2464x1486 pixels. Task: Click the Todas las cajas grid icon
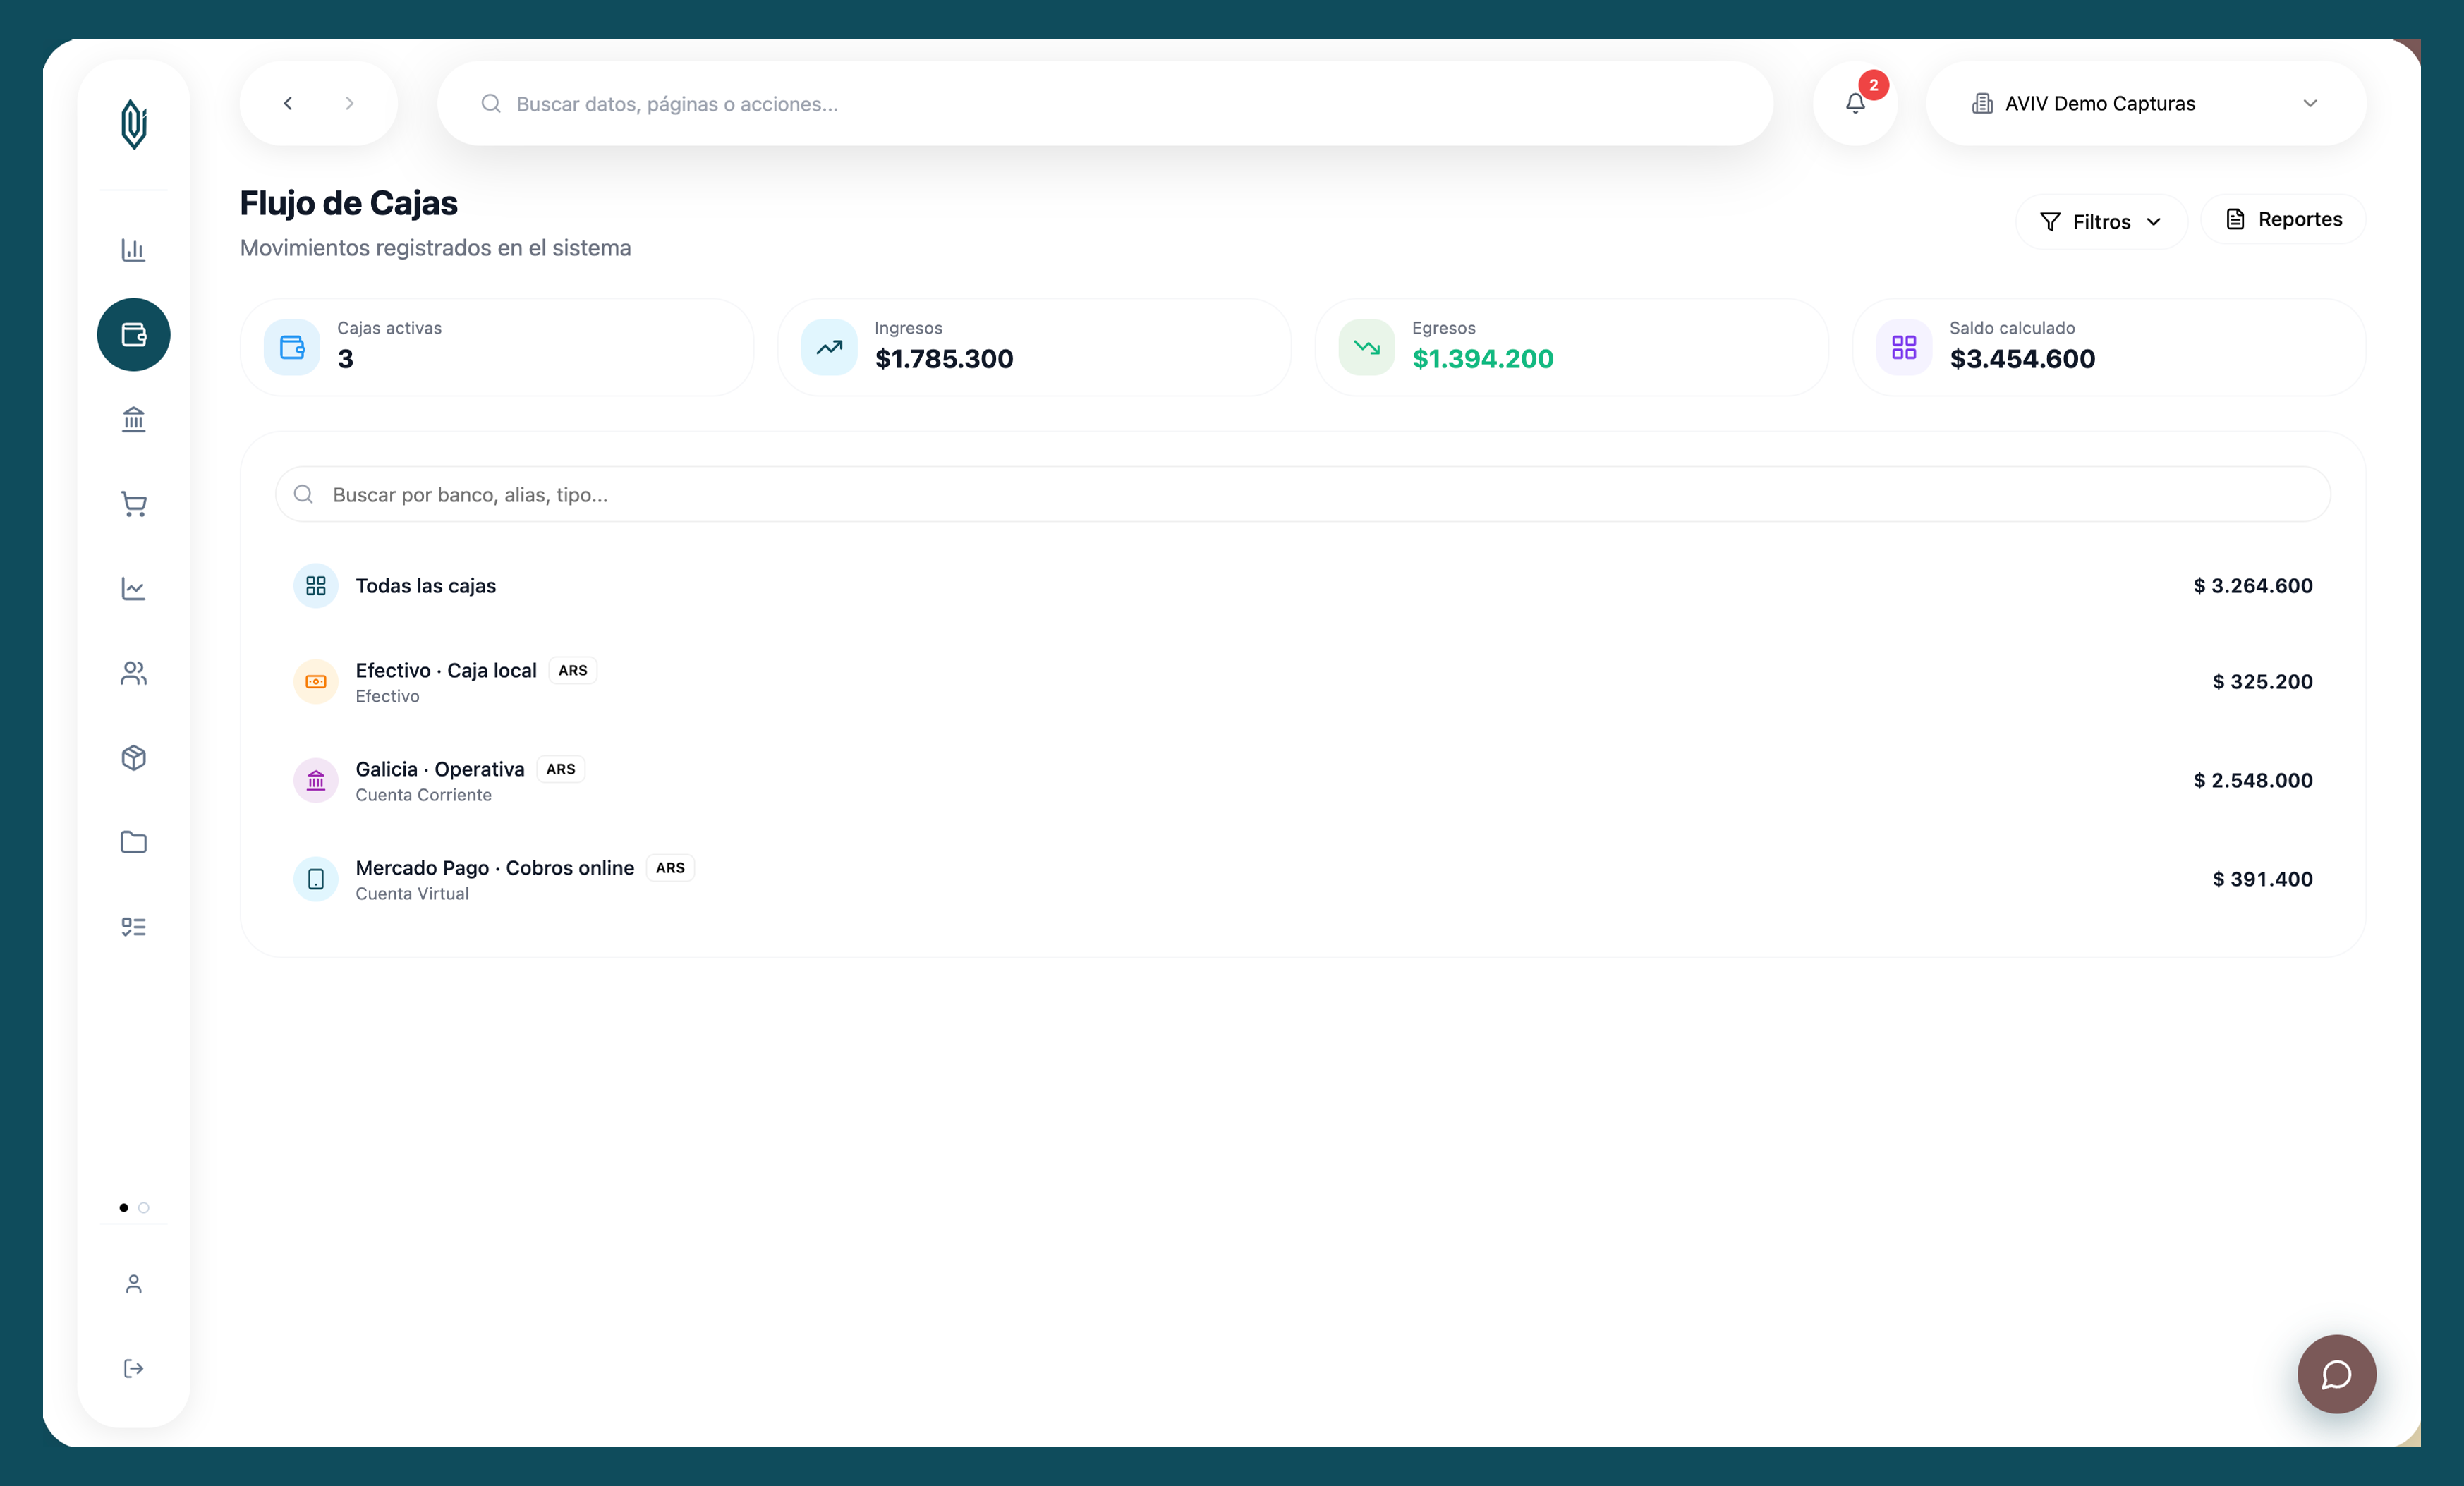pos(316,586)
